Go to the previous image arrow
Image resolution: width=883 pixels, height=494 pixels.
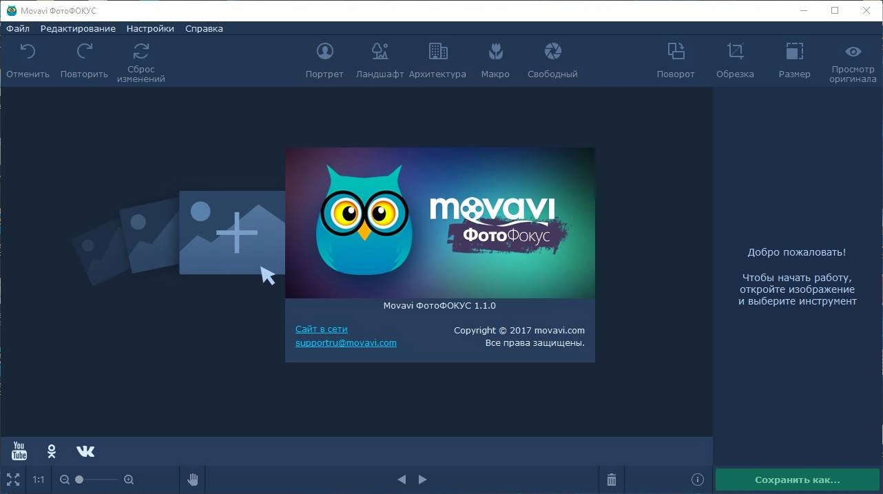(402, 480)
